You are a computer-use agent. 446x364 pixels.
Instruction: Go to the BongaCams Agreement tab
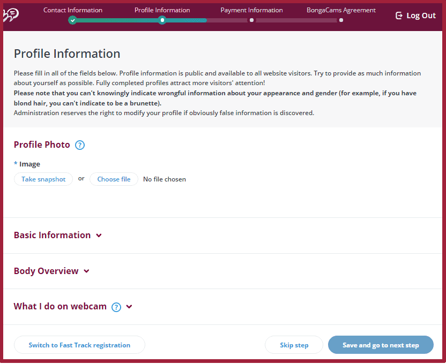[x=341, y=10]
